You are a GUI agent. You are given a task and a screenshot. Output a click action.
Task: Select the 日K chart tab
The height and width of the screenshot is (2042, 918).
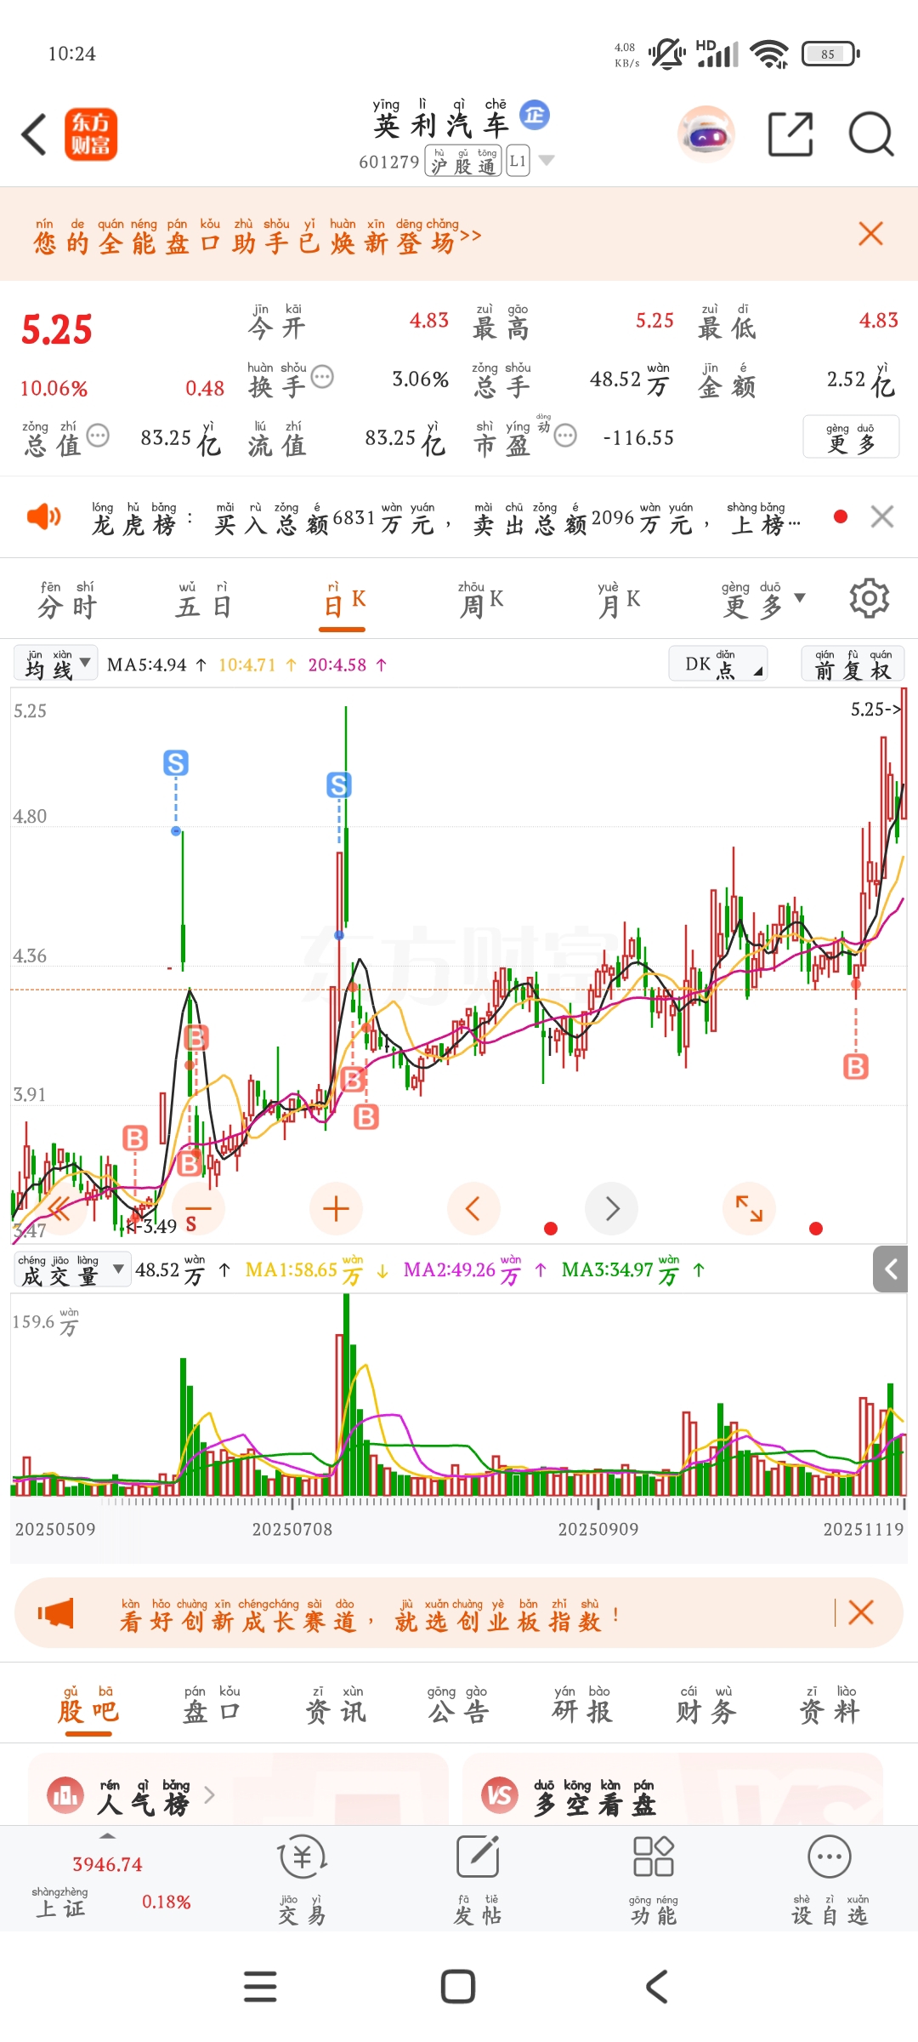click(x=343, y=601)
